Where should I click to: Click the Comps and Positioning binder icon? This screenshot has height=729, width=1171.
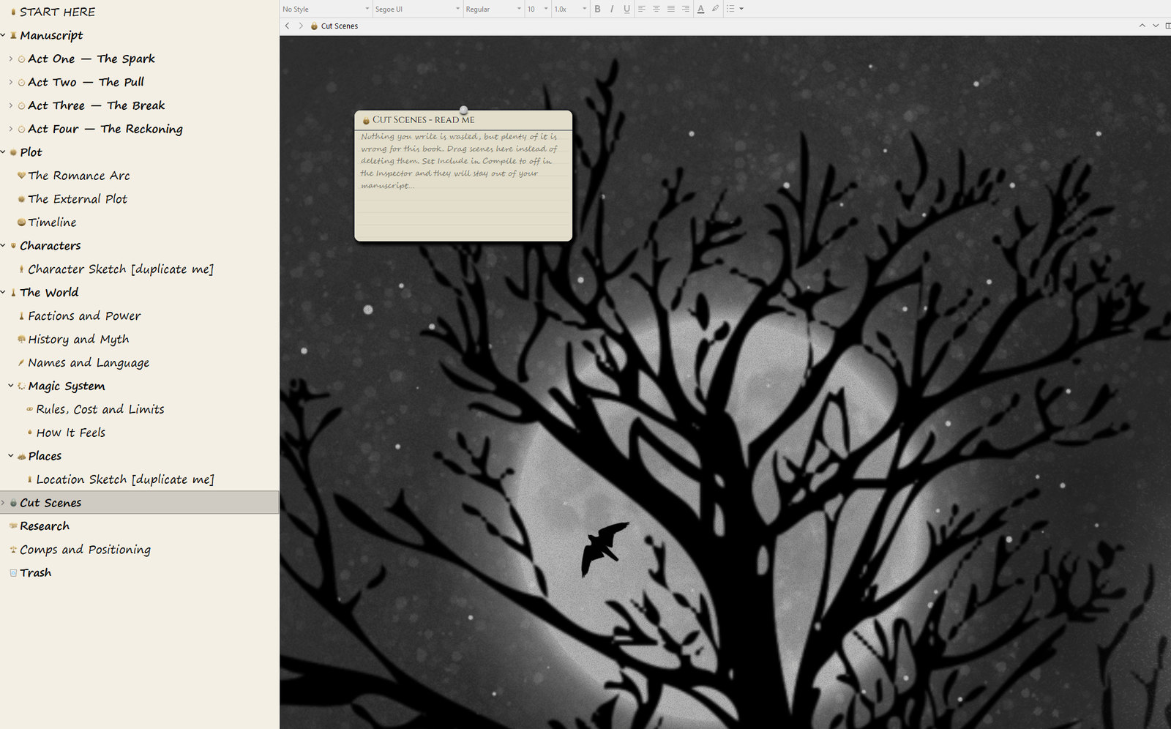(x=13, y=550)
